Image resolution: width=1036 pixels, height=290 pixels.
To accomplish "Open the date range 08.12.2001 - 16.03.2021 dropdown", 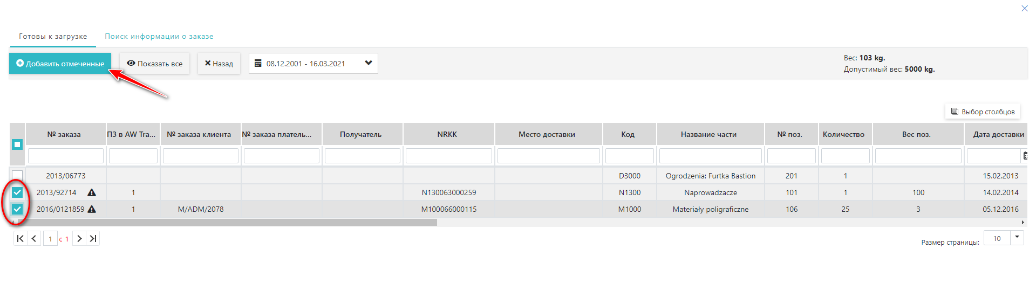I will tap(313, 63).
